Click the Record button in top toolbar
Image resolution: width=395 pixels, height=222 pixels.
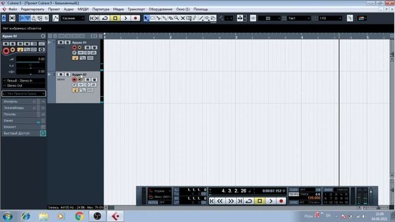(x=136, y=18)
